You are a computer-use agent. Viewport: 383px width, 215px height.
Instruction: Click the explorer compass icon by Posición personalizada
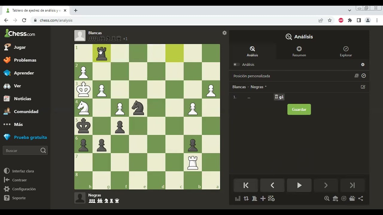point(364,76)
